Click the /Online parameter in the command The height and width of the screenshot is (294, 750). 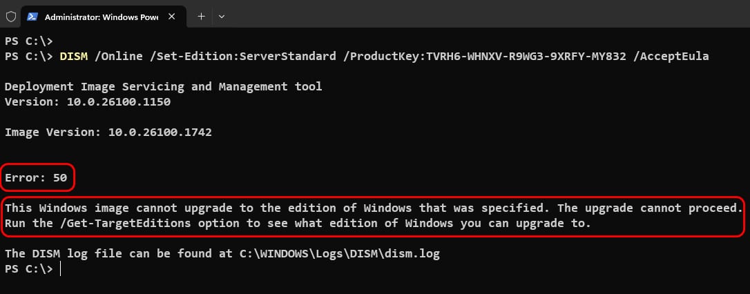tap(119, 57)
